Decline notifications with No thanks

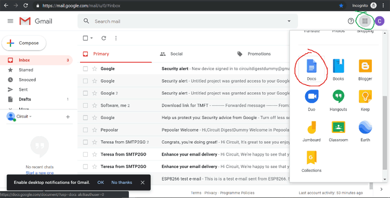pos(122,182)
